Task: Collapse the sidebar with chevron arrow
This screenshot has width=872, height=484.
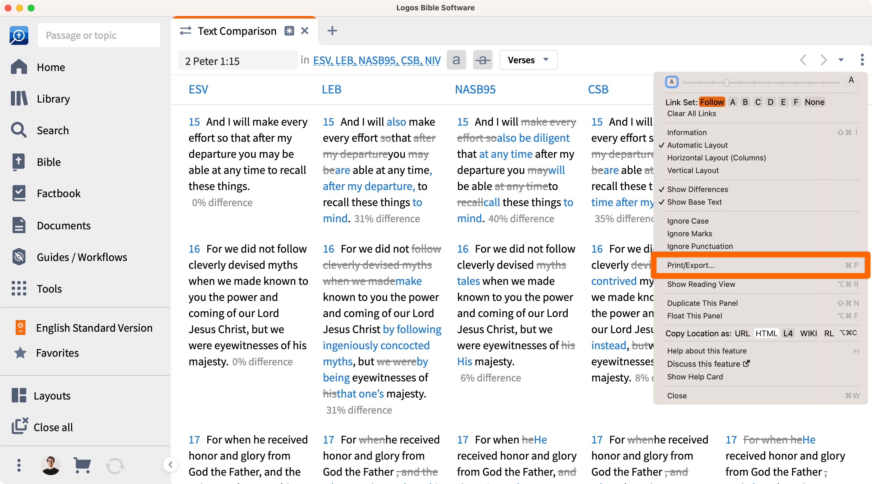Action: pos(170,465)
